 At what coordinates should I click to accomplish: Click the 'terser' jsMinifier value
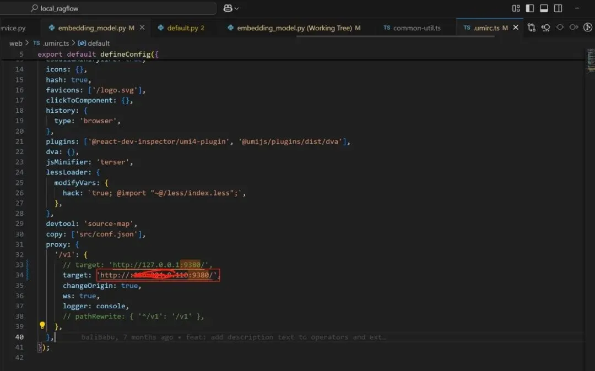[x=113, y=162]
